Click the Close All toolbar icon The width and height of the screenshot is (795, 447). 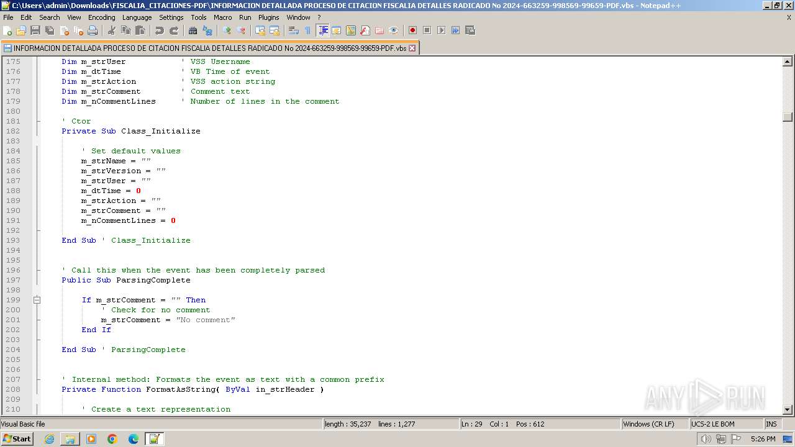(78, 30)
